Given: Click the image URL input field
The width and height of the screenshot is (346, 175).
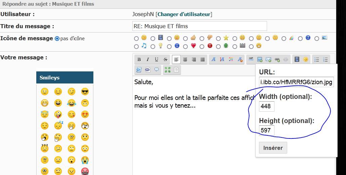Looking at the screenshot, I should (296, 82).
